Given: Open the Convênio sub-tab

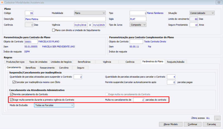Looking at the screenshot, I should click(x=64, y=68).
